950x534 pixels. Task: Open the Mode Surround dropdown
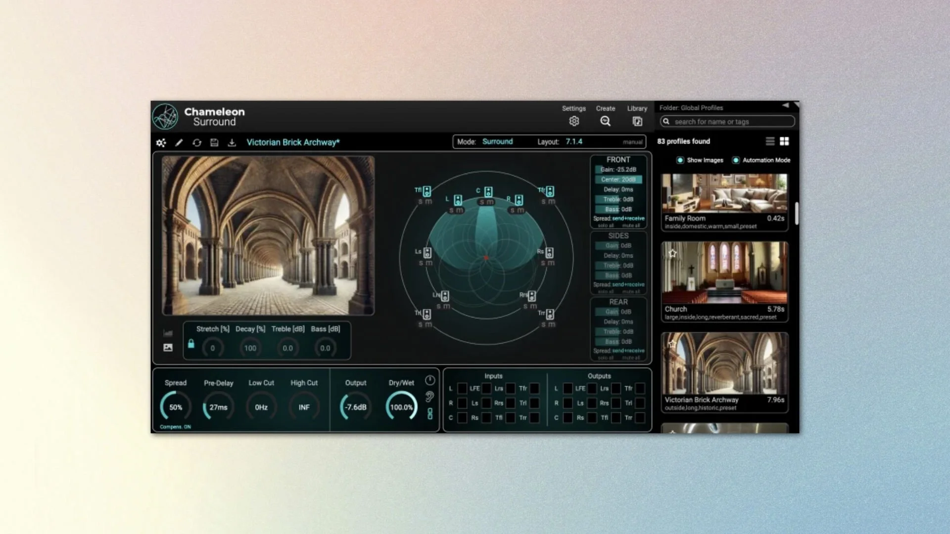point(497,141)
